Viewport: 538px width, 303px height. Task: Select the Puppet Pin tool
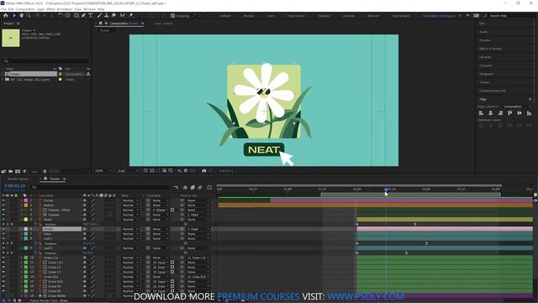coord(131,15)
